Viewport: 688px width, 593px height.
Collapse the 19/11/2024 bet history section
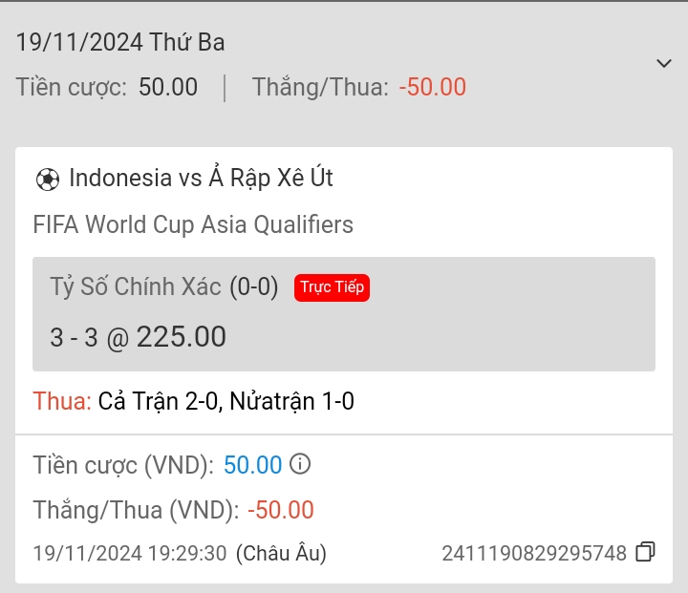click(x=664, y=64)
